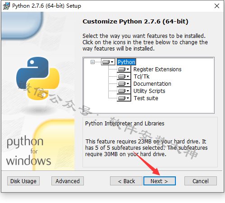The width and height of the screenshot is (225, 203).
Task: Open the Python feature install-mode dropdown icon
Action: click(108, 62)
